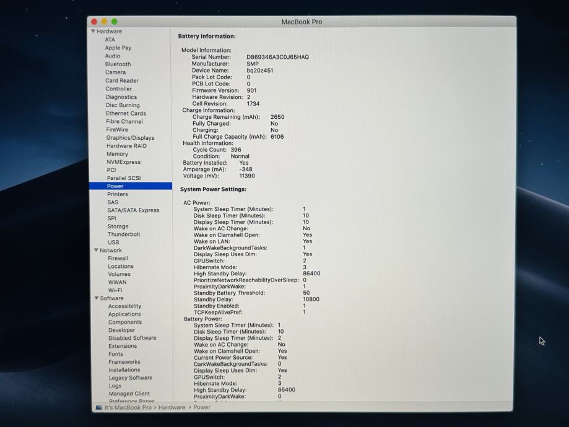
Task: Open Extensions under Software
Action: pos(123,346)
